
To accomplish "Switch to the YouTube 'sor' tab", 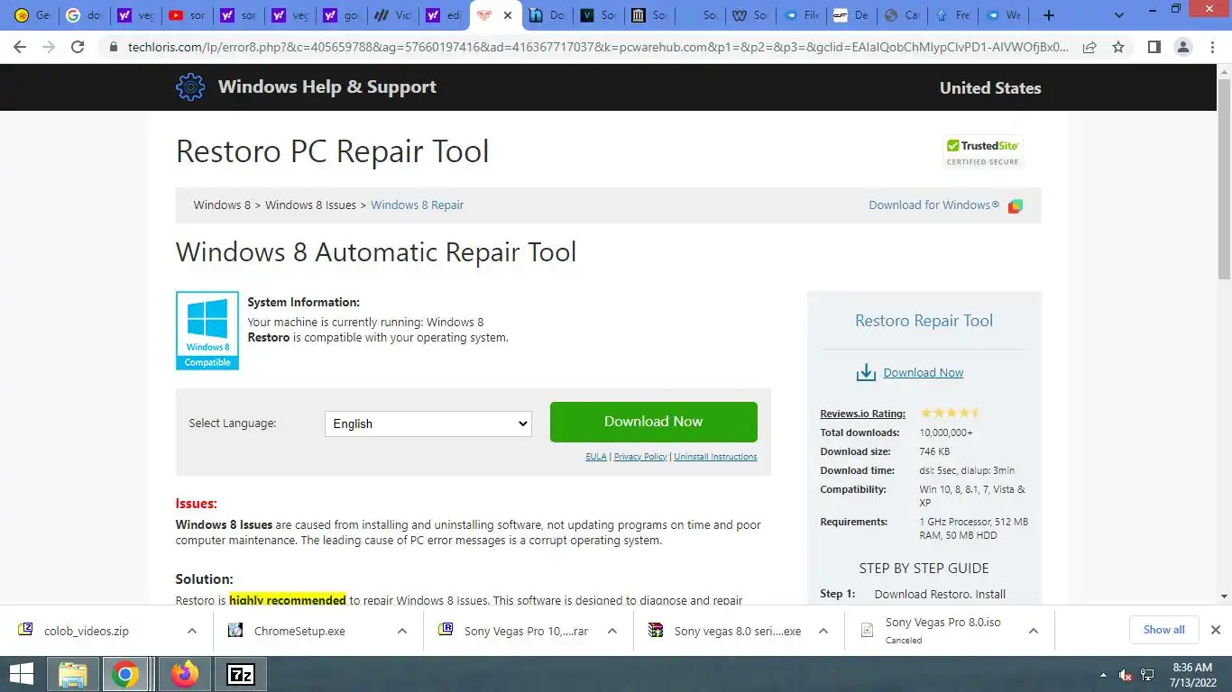I will tap(188, 15).
